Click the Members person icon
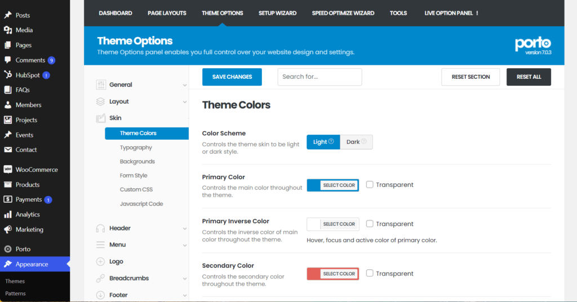Viewport: 577px width, 302px height. click(8, 105)
